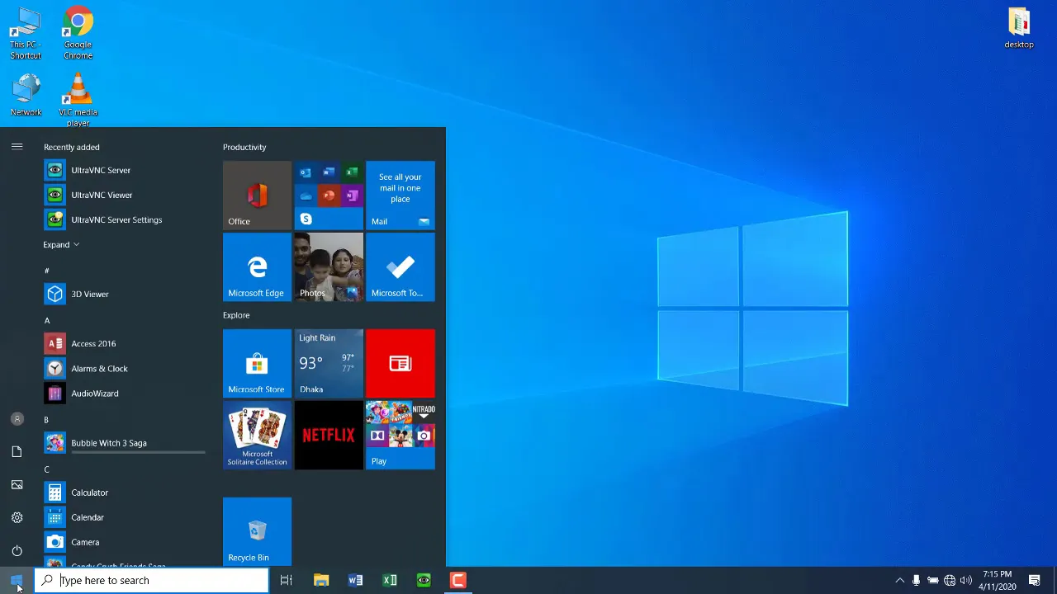1057x594 pixels.
Task: Click the Windows Start button
Action: [17, 580]
